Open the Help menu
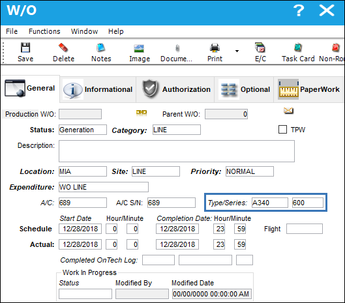345x303 pixels. coord(116,31)
